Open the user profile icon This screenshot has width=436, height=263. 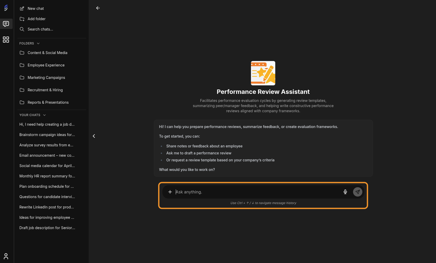pyautogui.click(x=6, y=256)
